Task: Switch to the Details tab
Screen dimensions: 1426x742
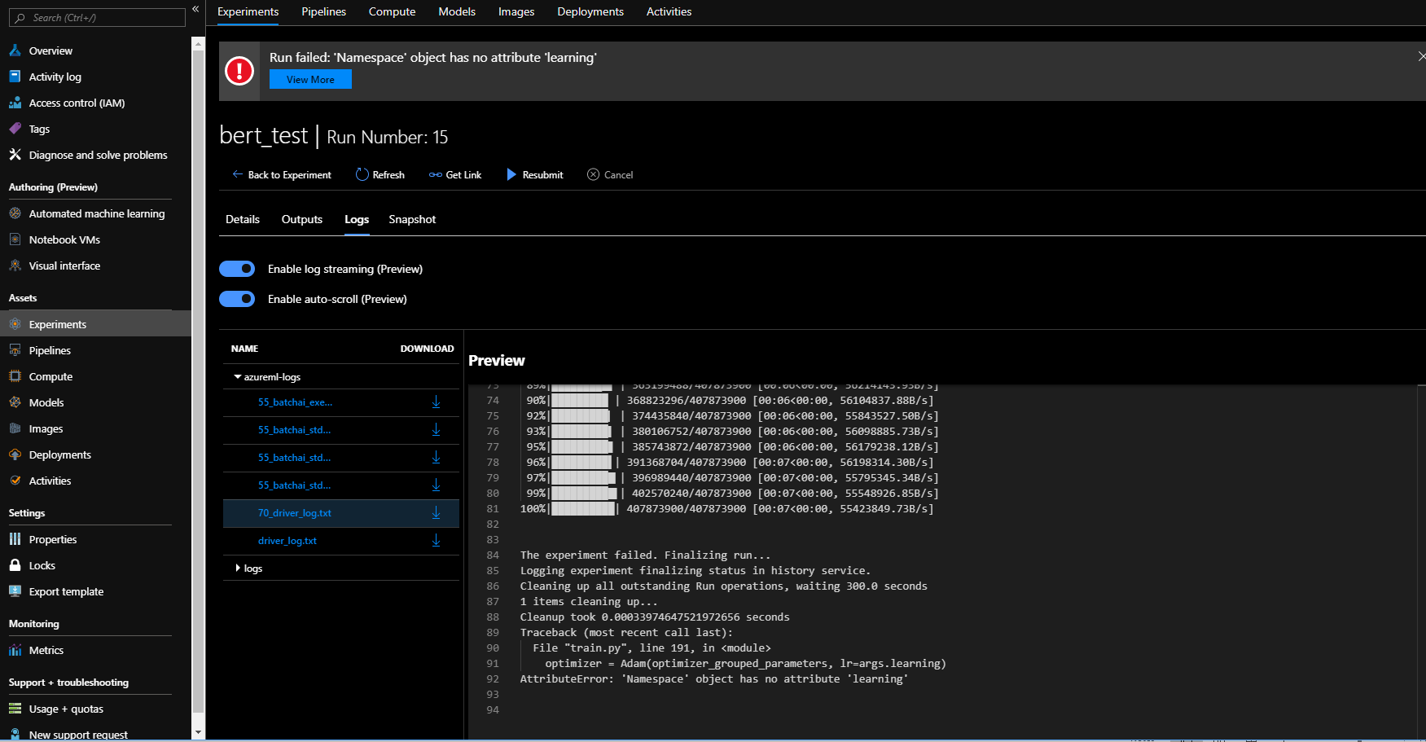Action: (x=243, y=219)
